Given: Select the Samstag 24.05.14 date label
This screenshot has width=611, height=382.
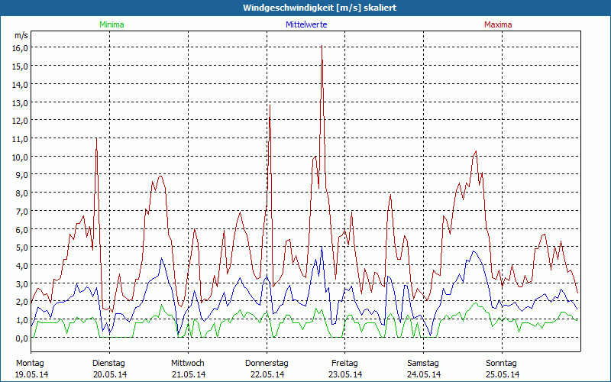Looking at the screenshot, I should coord(423,368).
